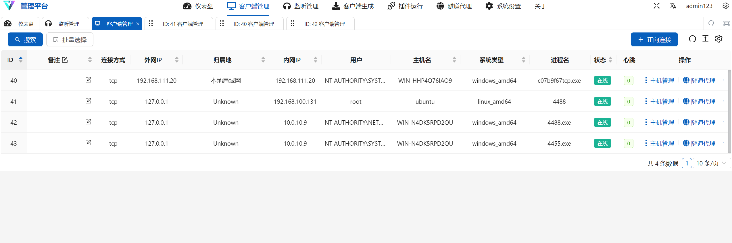
Task: Click the tab bar refresh icon
Action: 711,23
